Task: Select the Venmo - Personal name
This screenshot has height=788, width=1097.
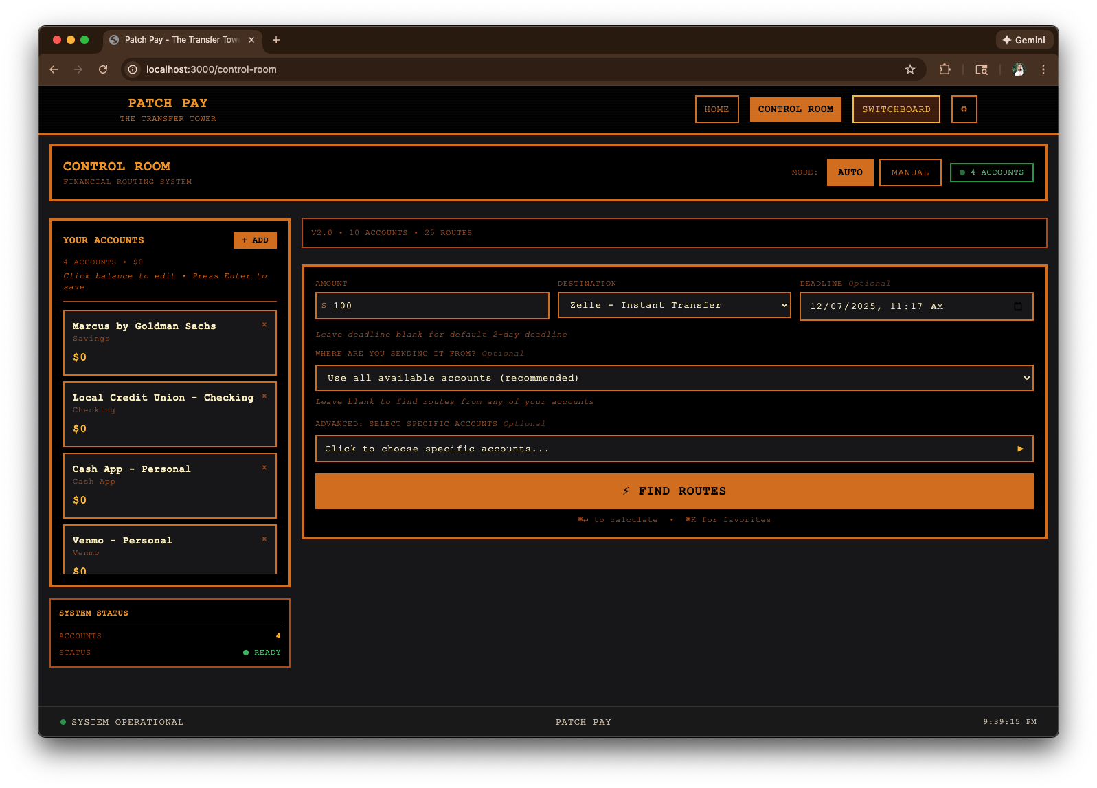Action: pyautogui.click(x=122, y=541)
